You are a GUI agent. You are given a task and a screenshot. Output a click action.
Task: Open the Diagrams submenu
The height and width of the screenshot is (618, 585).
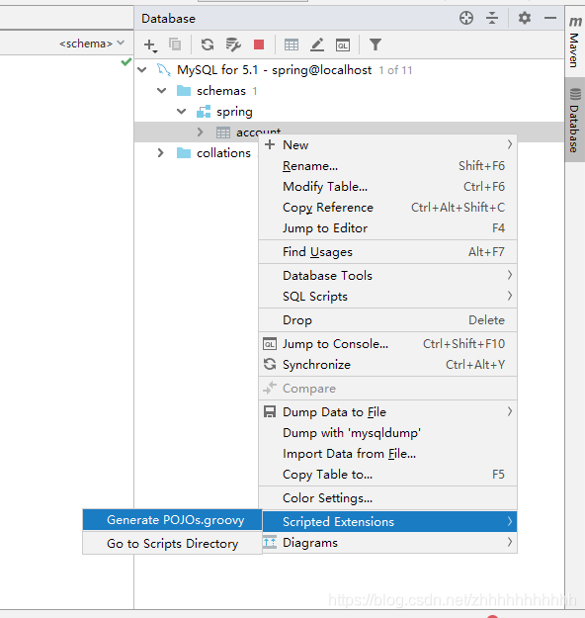pyautogui.click(x=389, y=543)
